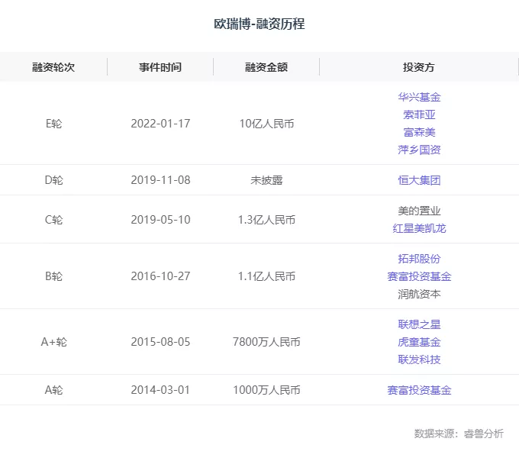Select the 润航资本 investor text
The height and width of the screenshot is (461, 519).
pos(419,294)
